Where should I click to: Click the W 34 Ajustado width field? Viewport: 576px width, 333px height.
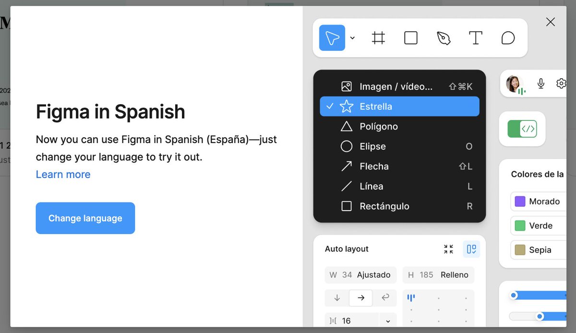pyautogui.click(x=360, y=275)
